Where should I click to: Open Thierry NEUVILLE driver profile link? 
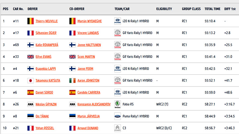(x=46, y=21)
